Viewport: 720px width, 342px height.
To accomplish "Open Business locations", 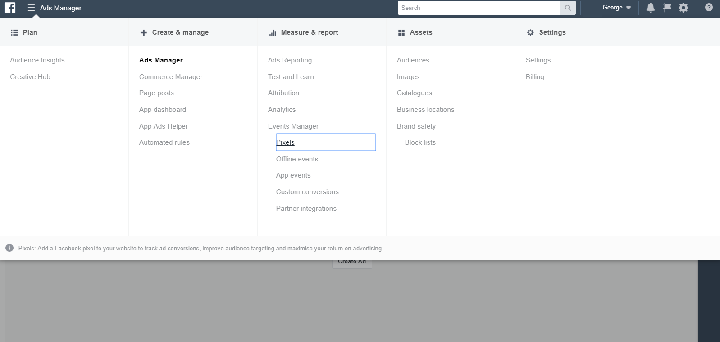I will [425, 110].
